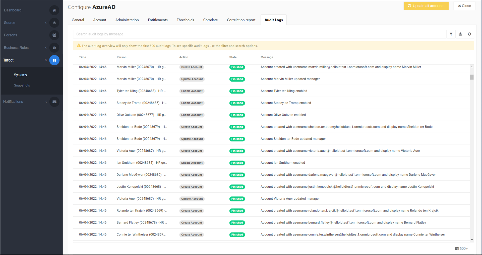
Task: Open the Administration tab
Action: point(127,20)
